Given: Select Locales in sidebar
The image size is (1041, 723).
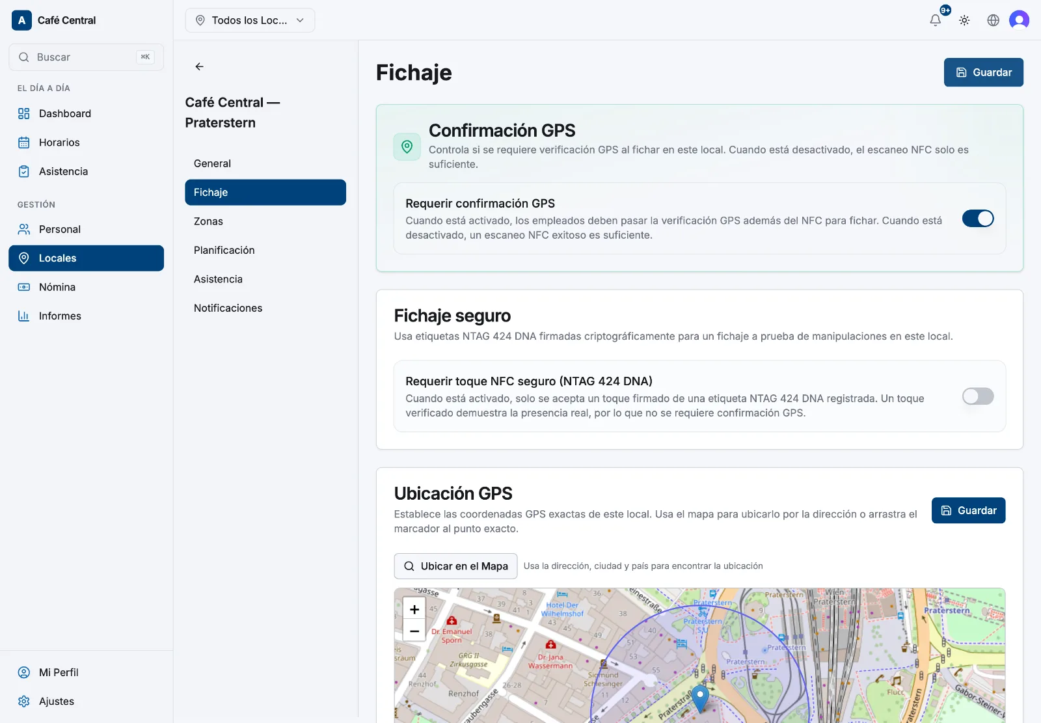Looking at the screenshot, I should point(86,258).
